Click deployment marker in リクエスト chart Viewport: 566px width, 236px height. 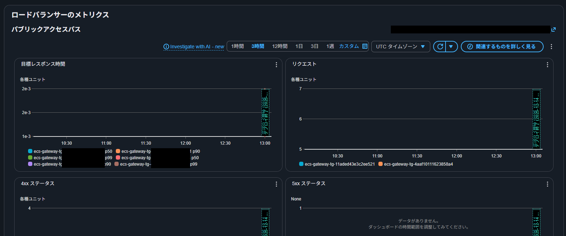pyautogui.click(x=536, y=119)
